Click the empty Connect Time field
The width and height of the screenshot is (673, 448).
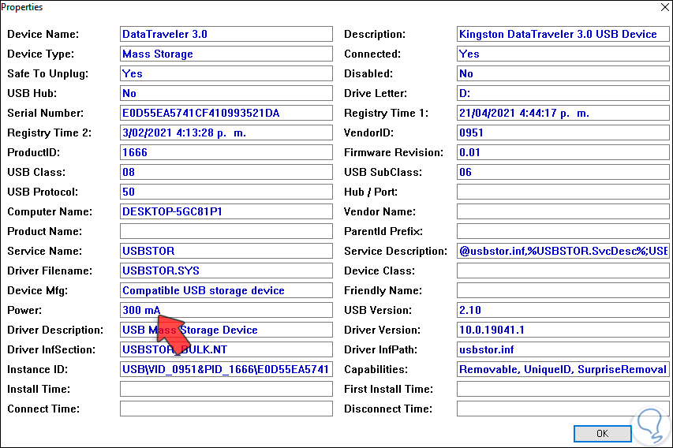pos(226,409)
